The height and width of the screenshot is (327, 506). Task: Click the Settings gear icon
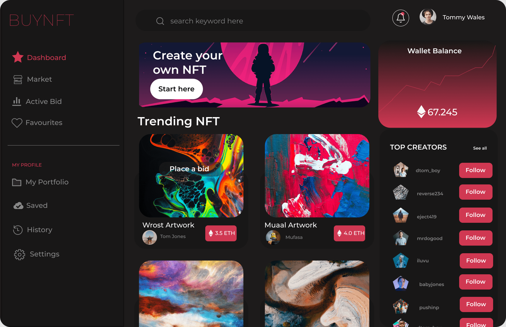[20, 254]
